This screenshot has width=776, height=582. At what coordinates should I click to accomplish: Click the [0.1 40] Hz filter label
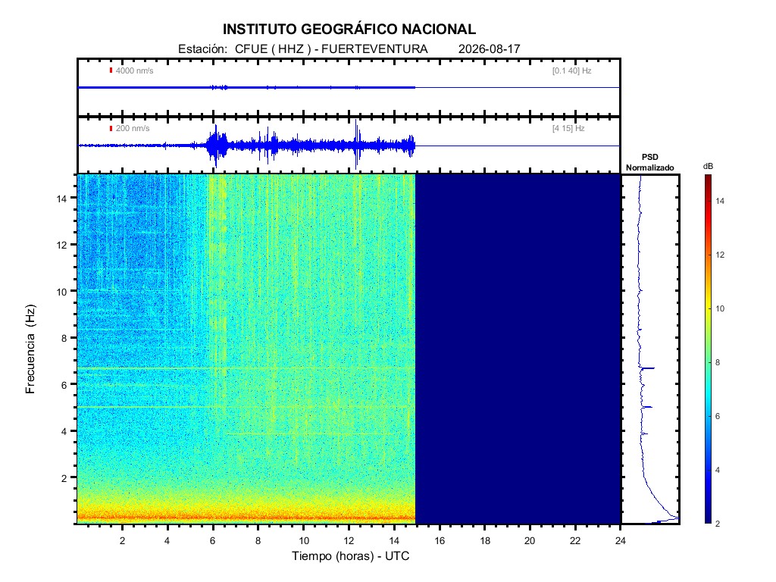(x=571, y=70)
